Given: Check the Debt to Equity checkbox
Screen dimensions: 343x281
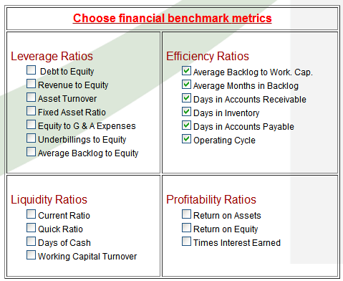Looking at the screenshot, I should [x=31, y=70].
